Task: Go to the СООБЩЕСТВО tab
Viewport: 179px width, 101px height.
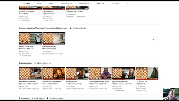Action: click(84, 4)
